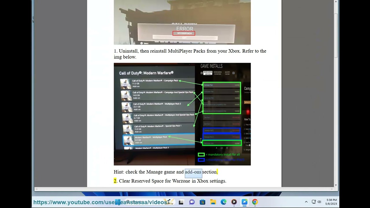
Task: Open the media player taskbar icon
Action: tap(234, 202)
